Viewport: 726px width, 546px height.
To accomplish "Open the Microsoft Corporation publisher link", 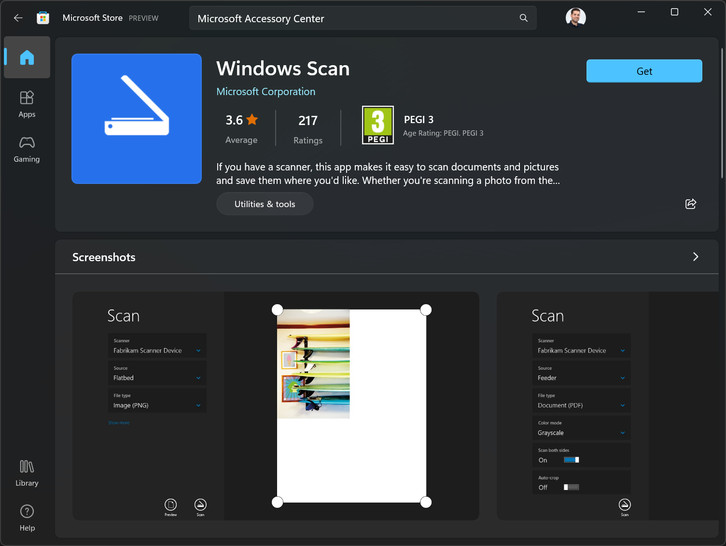I will coord(265,91).
